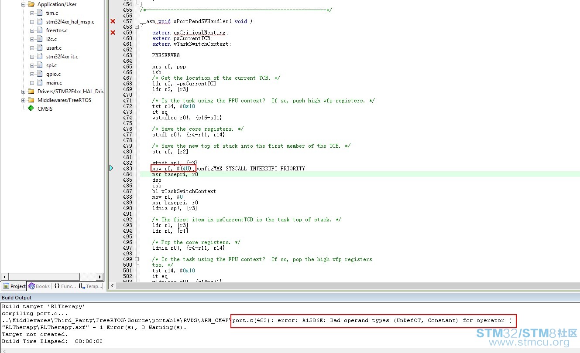Open the Books tab
Image resolution: width=580 pixels, height=353 pixels.
[39, 286]
